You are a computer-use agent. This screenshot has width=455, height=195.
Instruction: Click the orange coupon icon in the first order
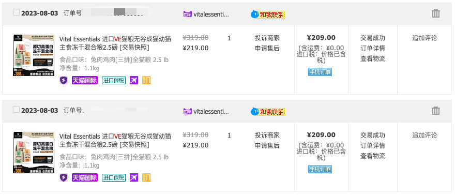(x=146, y=80)
